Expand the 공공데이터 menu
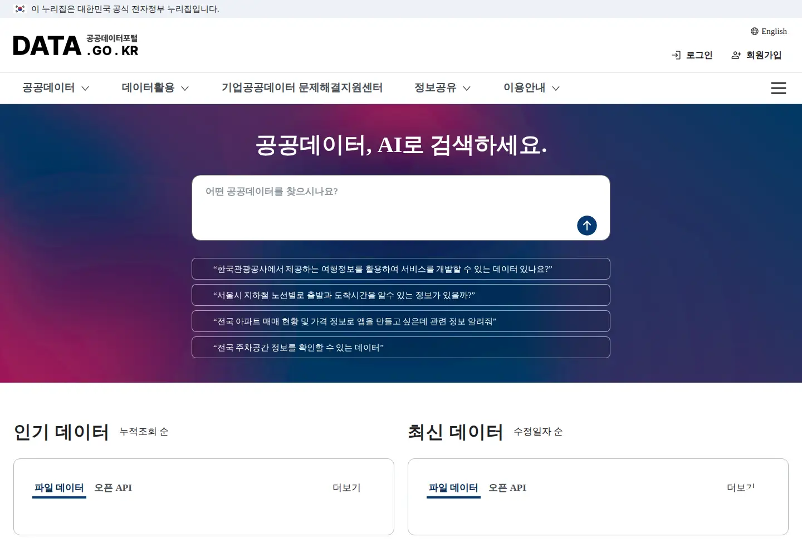Viewport: 802px width, 557px height. [56, 88]
